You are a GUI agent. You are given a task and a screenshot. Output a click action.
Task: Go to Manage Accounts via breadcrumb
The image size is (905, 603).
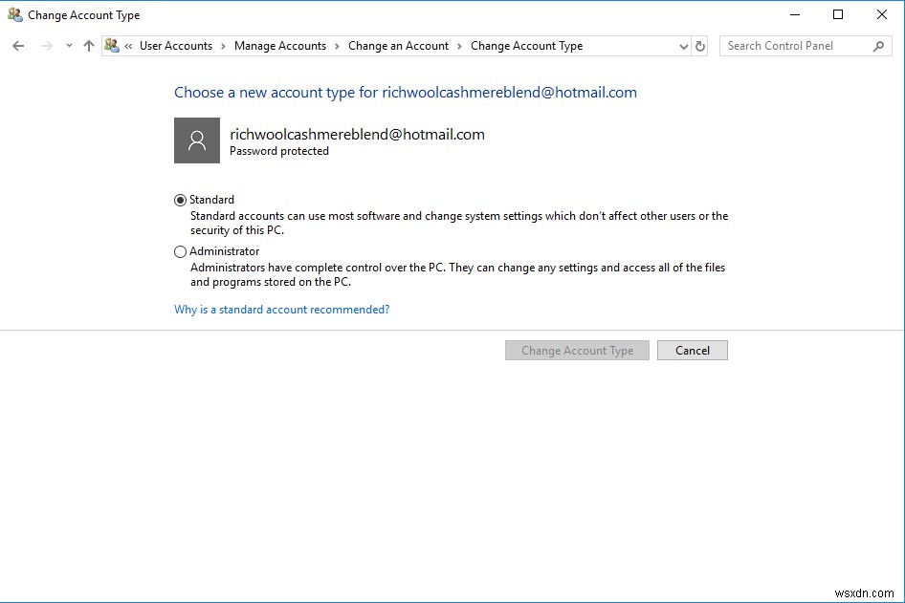[x=279, y=45]
